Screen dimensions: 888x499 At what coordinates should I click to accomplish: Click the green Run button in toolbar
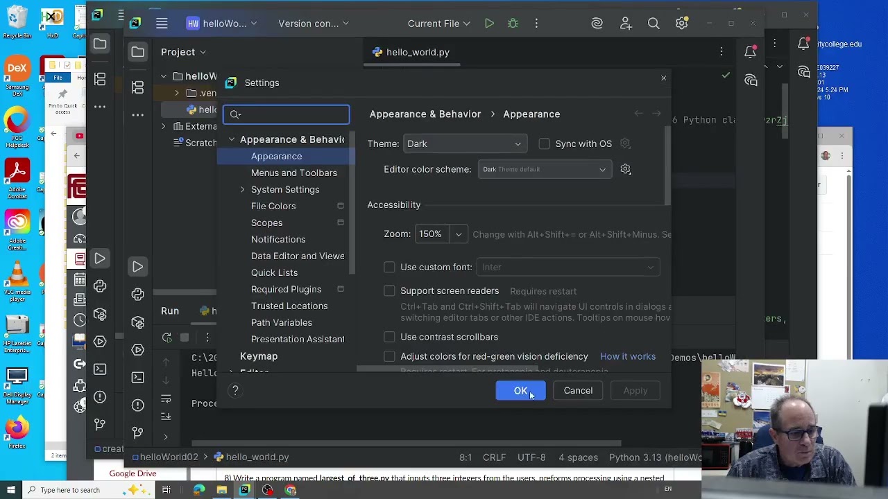(x=489, y=24)
